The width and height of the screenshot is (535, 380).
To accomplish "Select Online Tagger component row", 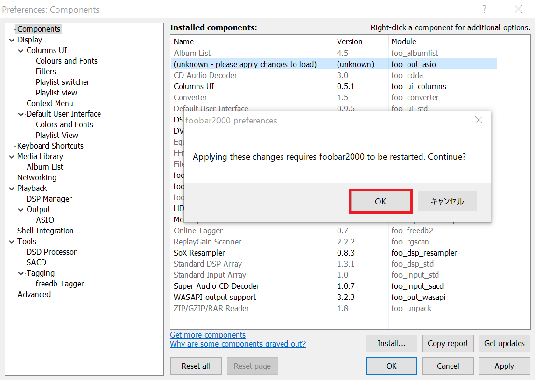I will click(334, 231).
